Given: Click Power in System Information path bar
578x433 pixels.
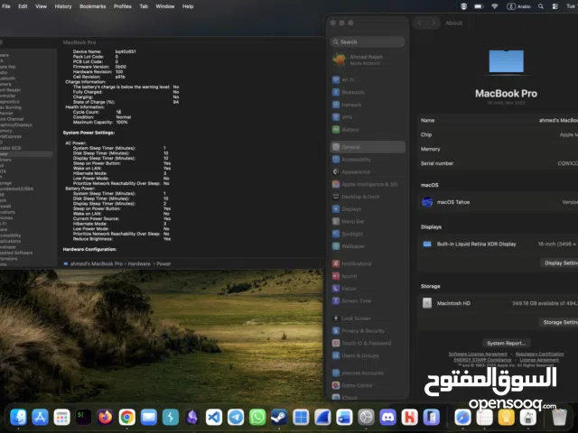Looking at the screenshot, I should [163, 263].
